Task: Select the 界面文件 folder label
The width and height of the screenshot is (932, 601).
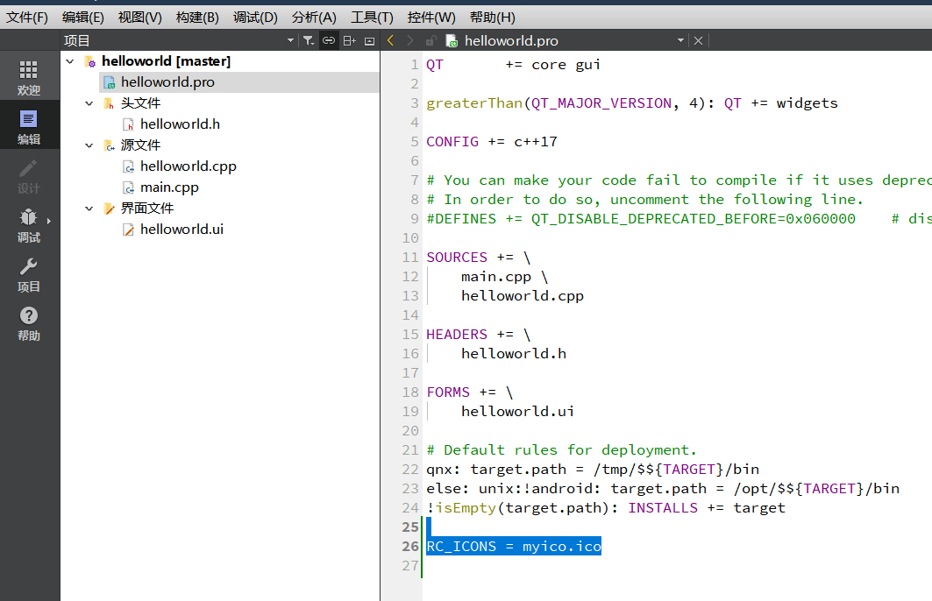Action: pyautogui.click(x=147, y=209)
